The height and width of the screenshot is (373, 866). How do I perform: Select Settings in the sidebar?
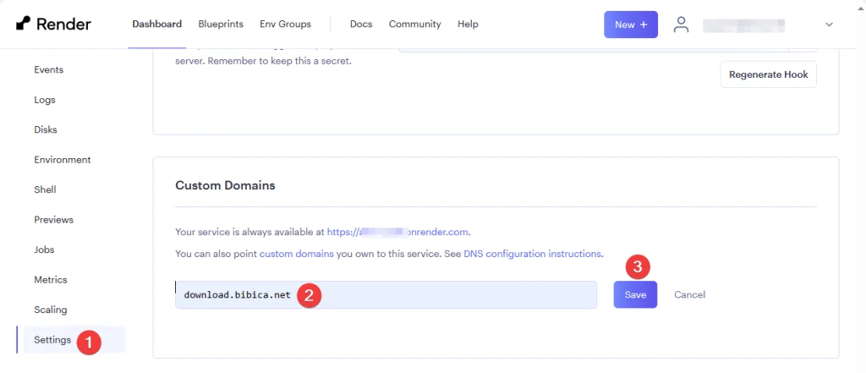[52, 340]
